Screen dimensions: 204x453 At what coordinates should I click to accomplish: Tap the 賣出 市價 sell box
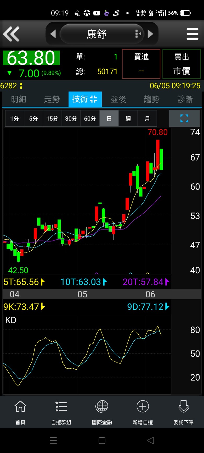tap(182, 64)
